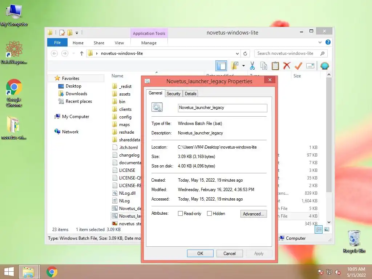Enable the Hidden attribute checkbox

(x=209, y=214)
